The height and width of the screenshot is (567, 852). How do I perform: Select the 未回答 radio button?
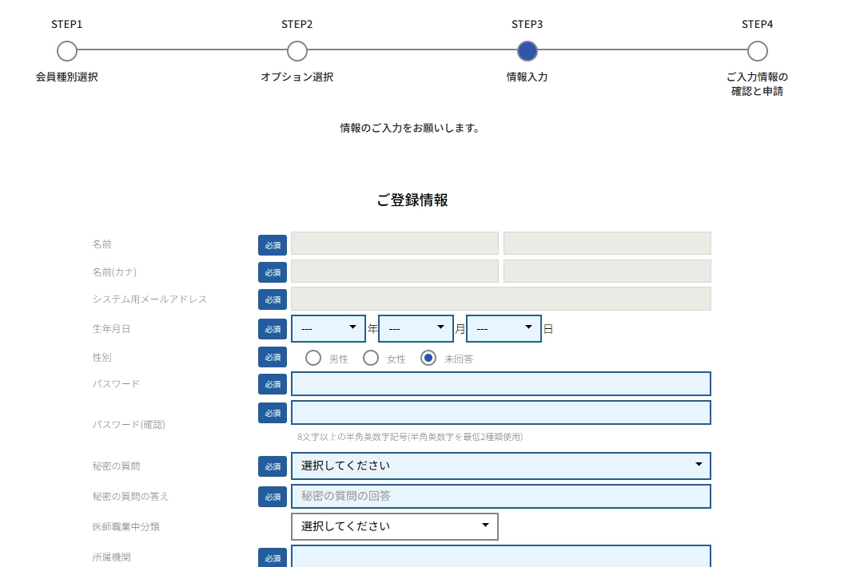(x=428, y=358)
